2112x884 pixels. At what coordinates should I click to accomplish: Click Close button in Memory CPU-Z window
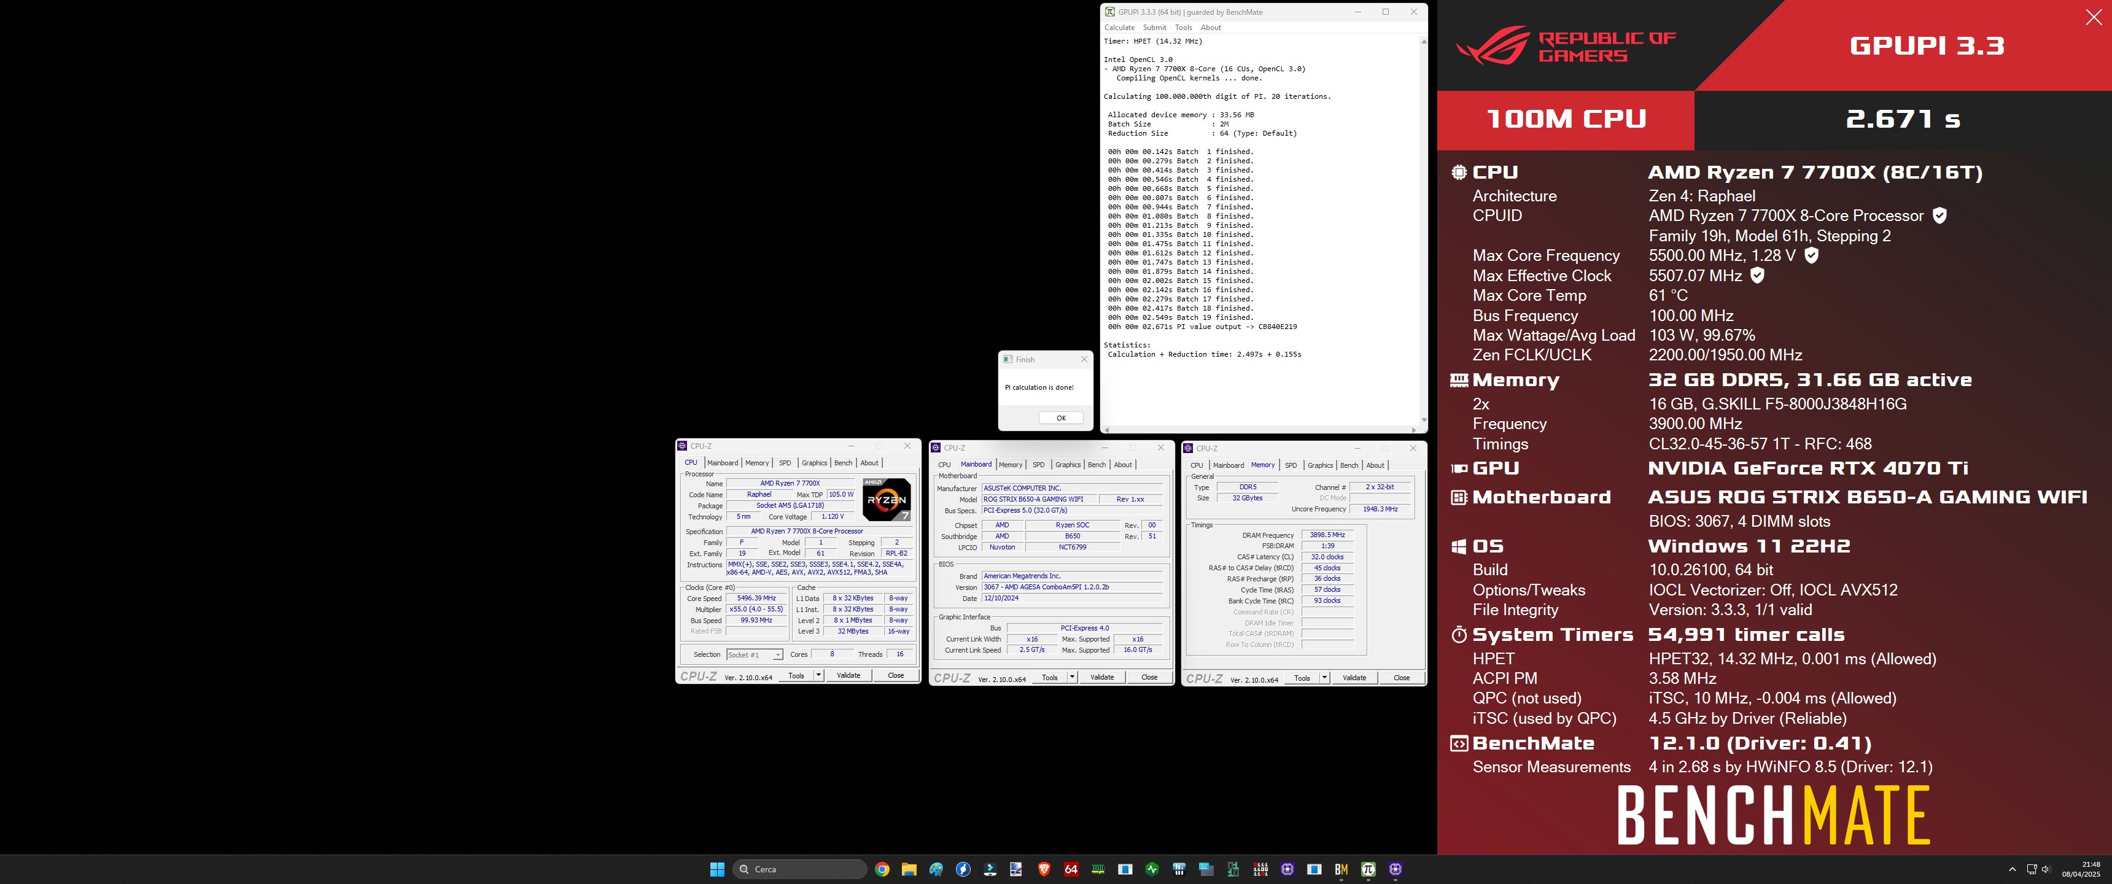[1402, 678]
